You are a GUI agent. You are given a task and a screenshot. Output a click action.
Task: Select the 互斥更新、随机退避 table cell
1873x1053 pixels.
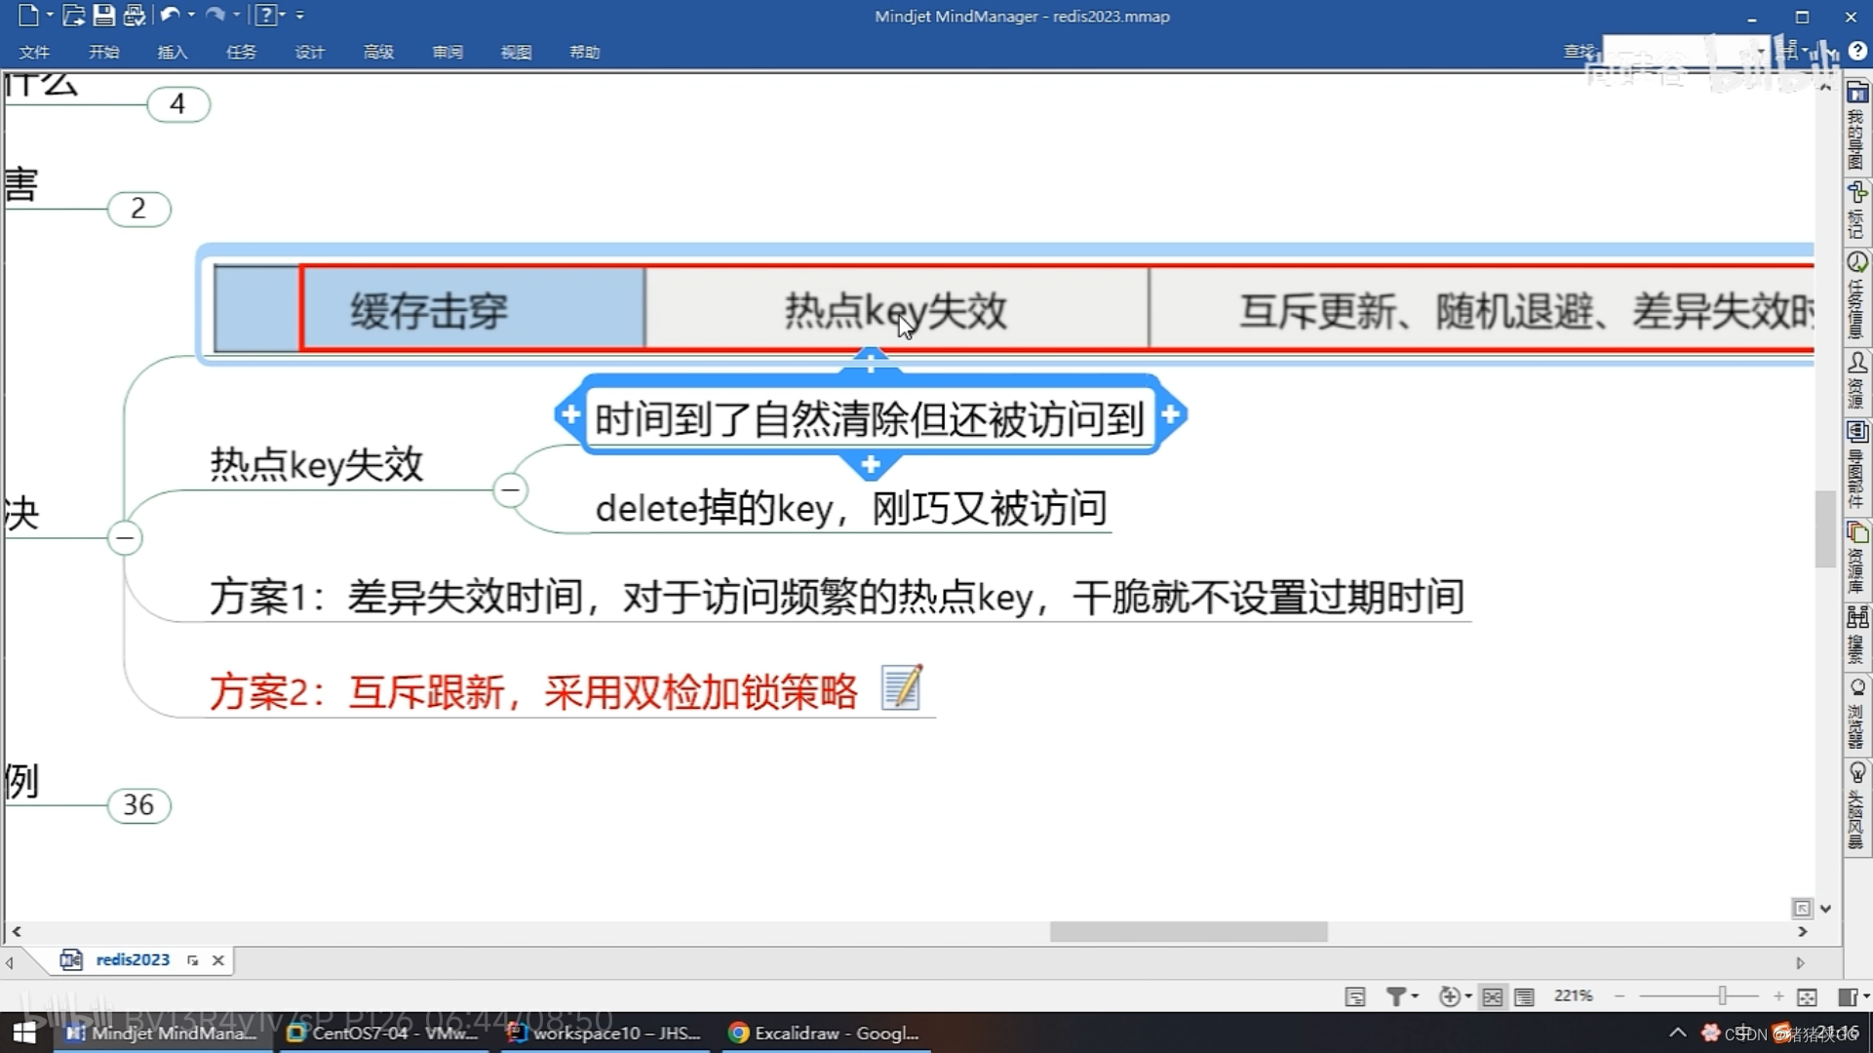tap(1482, 311)
